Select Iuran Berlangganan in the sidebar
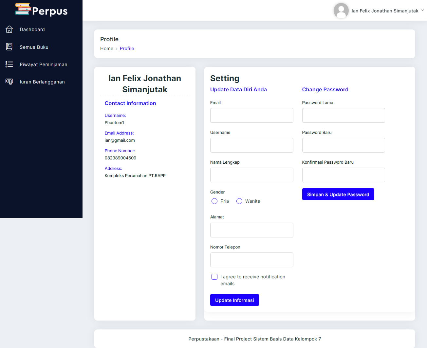 tap(43, 82)
